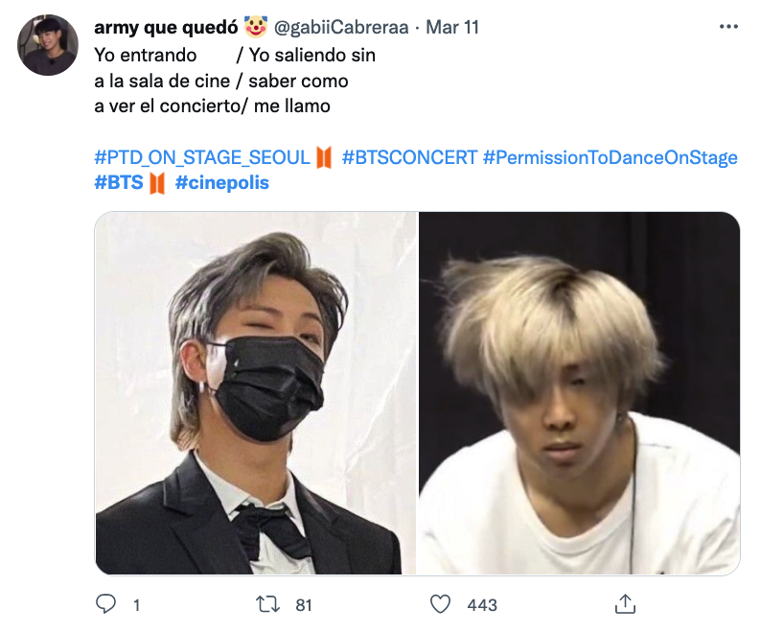Visit the #cinepolis hashtag page

click(222, 182)
